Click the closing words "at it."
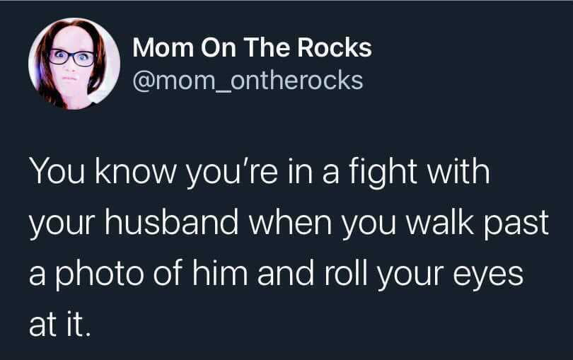Screen dimensions: 573x360 59,325
